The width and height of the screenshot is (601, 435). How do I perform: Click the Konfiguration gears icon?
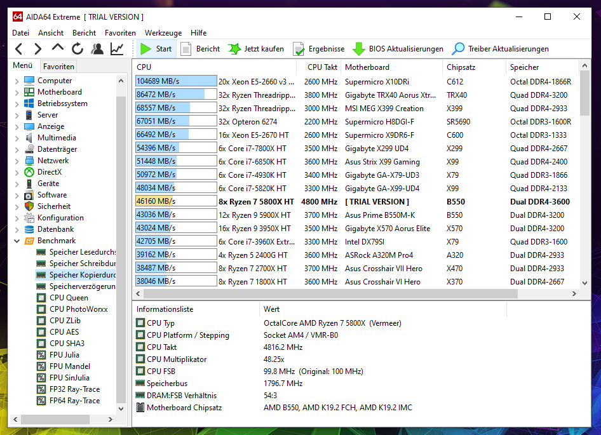click(29, 218)
